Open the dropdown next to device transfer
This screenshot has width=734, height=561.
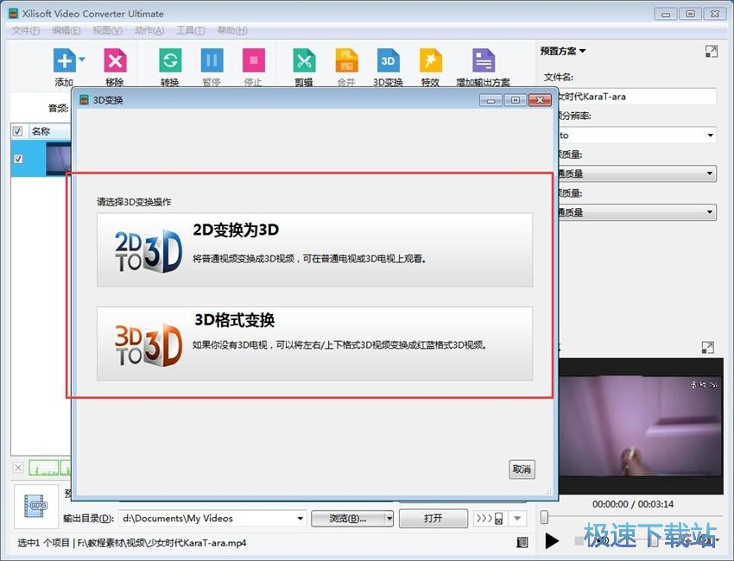(517, 519)
